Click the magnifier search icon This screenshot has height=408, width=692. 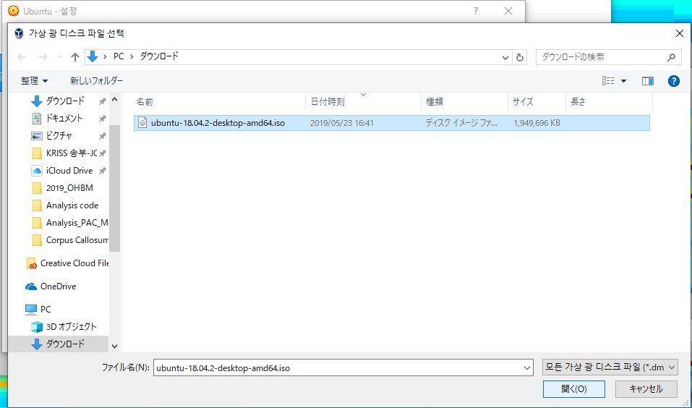pyautogui.click(x=671, y=57)
